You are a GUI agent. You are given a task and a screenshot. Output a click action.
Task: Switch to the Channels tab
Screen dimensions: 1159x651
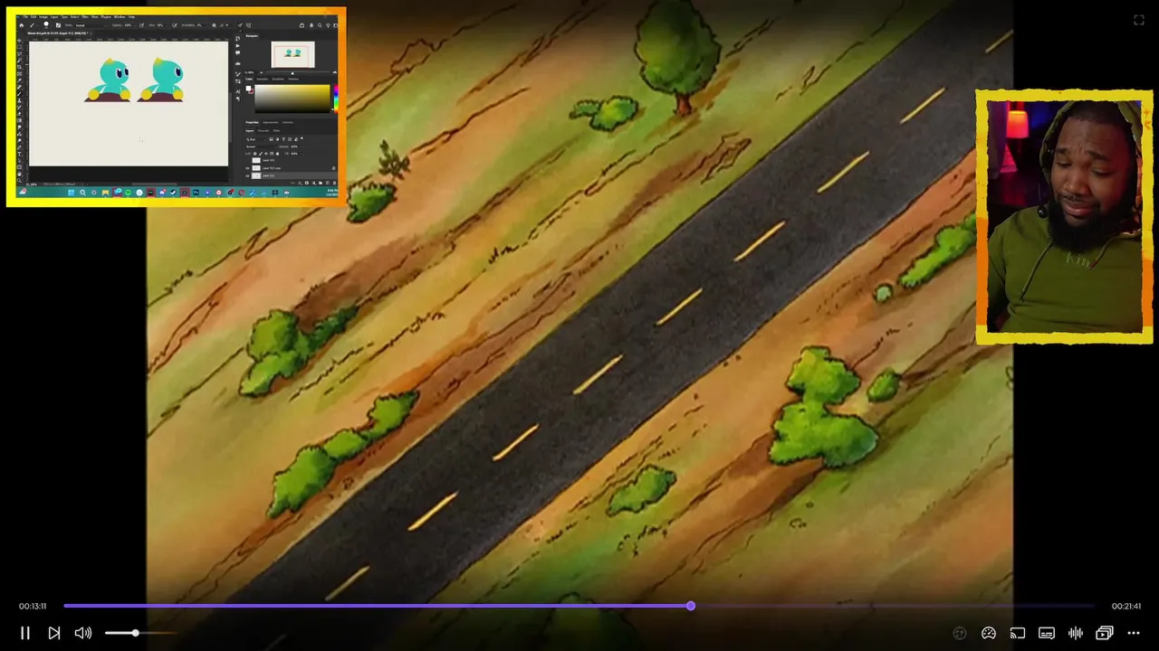[x=263, y=130]
